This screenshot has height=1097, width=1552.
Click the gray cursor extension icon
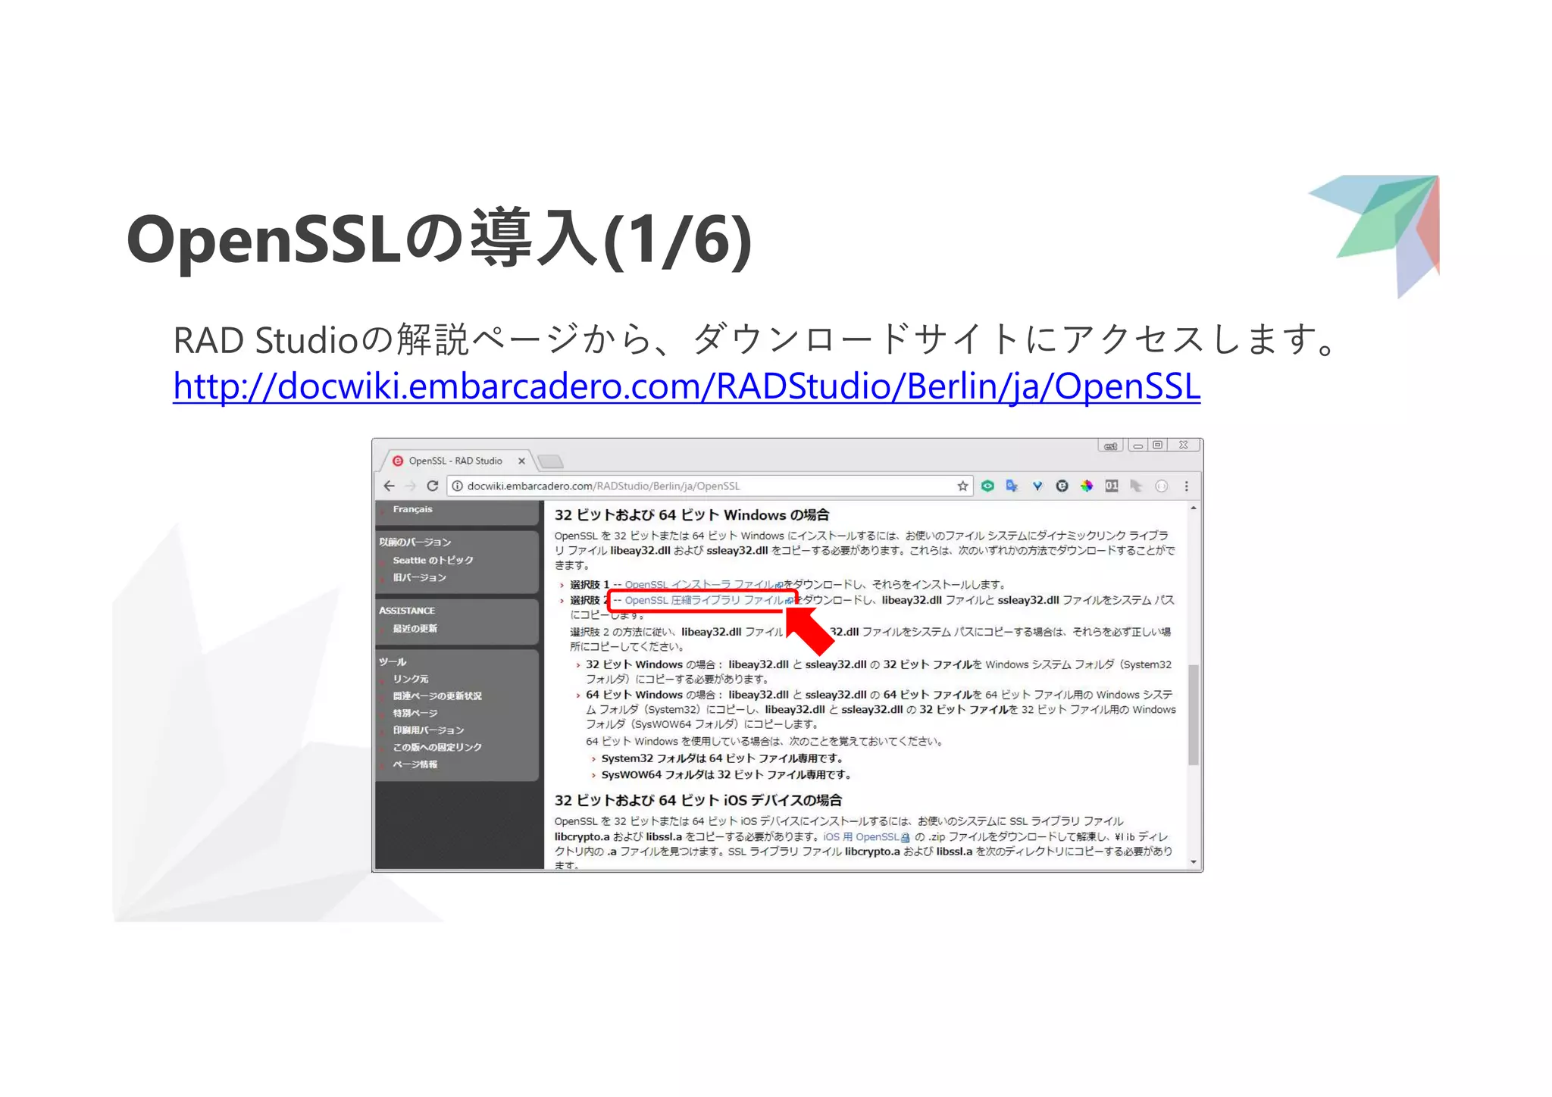(x=1136, y=486)
